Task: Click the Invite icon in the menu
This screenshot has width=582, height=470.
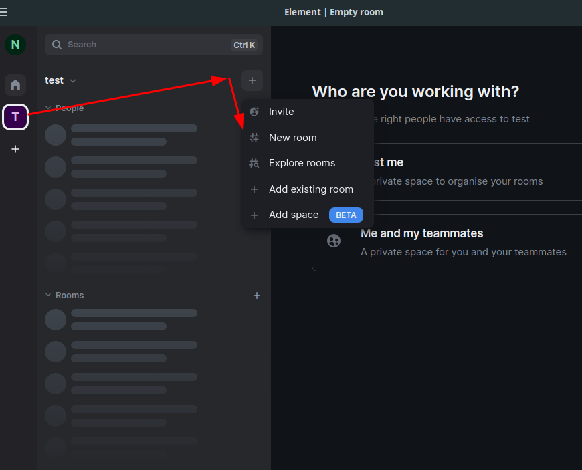Action: 254,112
